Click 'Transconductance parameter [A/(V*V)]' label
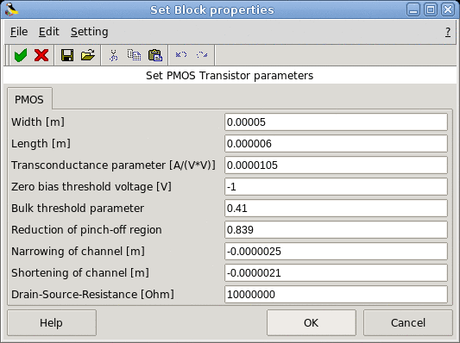460x343 pixels. pyautogui.click(x=113, y=165)
